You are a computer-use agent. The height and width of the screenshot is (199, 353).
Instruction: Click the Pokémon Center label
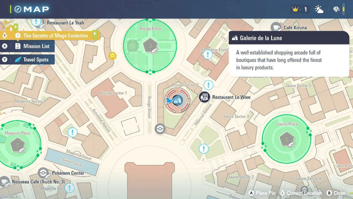click(68, 173)
